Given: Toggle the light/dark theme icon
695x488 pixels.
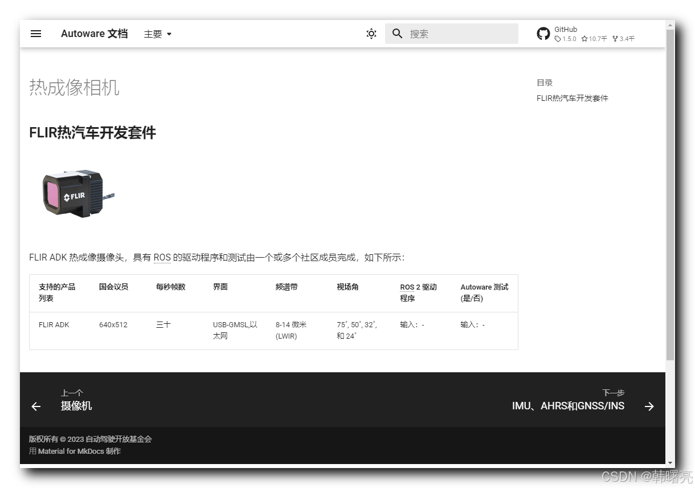Looking at the screenshot, I should [x=371, y=34].
